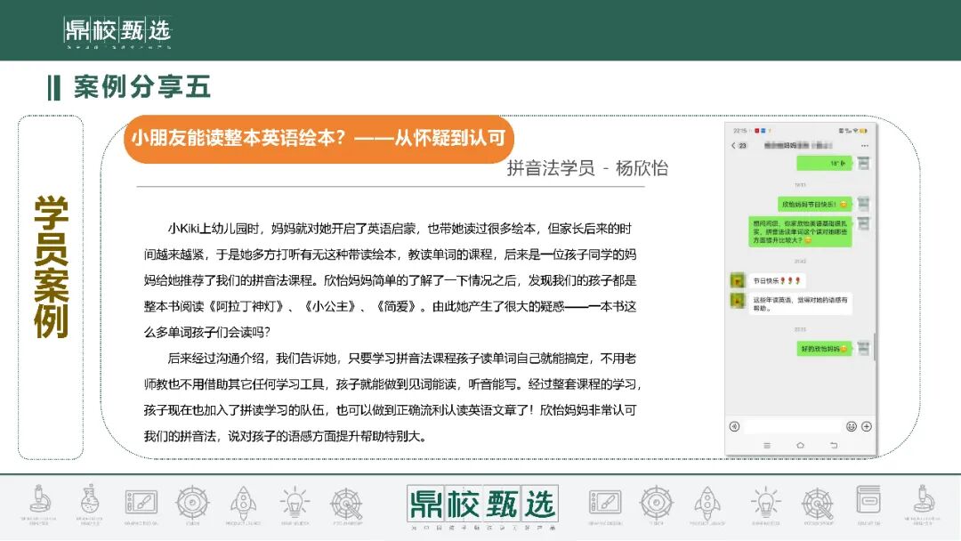Tap the avatar beside the 这些年读英语 message
Viewport: 961px width, 541px height.
point(738,301)
